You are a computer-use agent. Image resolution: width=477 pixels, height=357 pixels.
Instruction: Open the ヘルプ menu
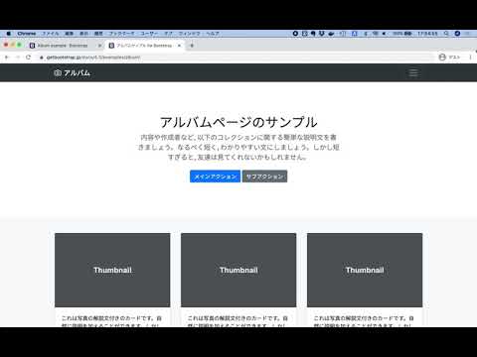coord(213,34)
